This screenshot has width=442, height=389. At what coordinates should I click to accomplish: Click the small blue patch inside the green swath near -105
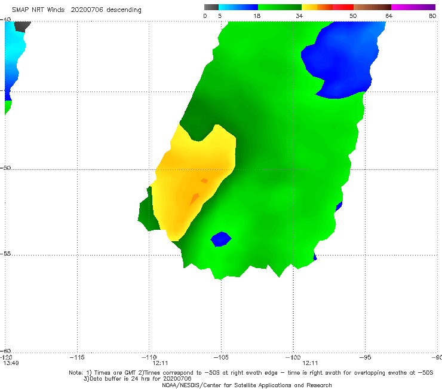tap(221, 239)
